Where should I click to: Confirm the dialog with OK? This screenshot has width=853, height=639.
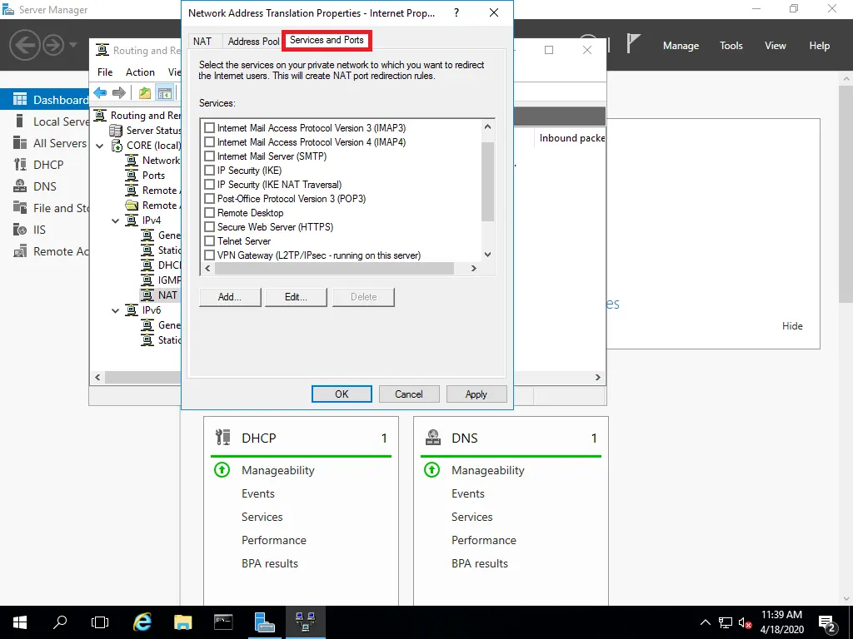(342, 394)
